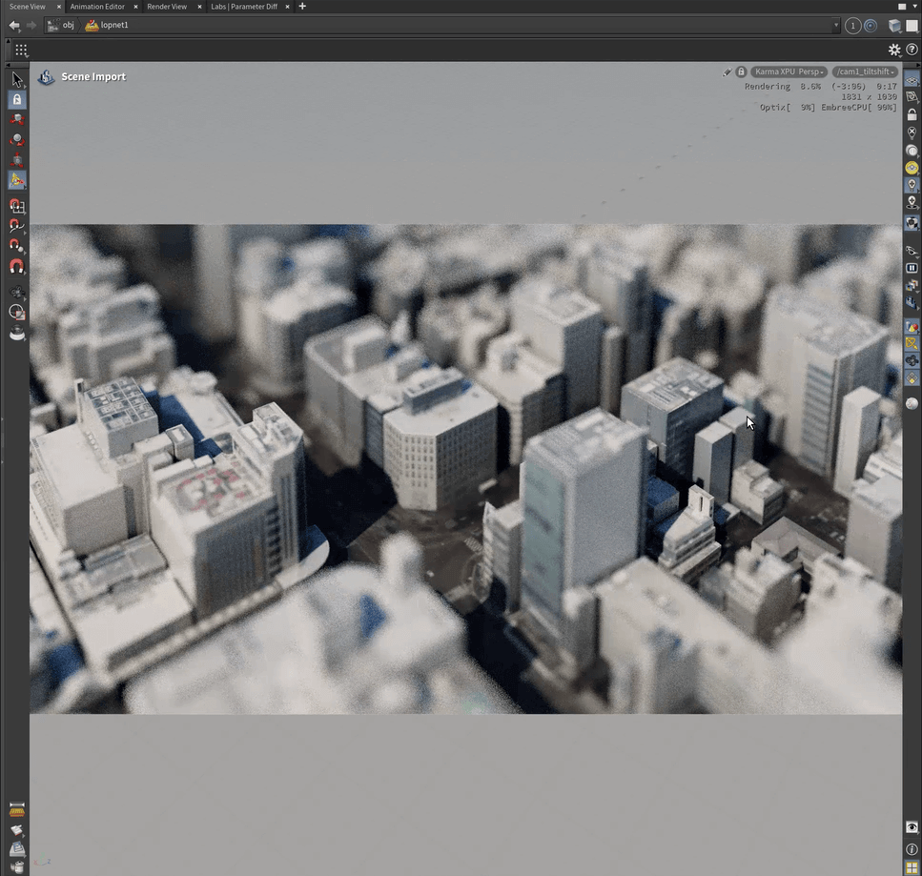The height and width of the screenshot is (876, 922).
Task: Add a new pane tab with plus
Action: [302, 7]
